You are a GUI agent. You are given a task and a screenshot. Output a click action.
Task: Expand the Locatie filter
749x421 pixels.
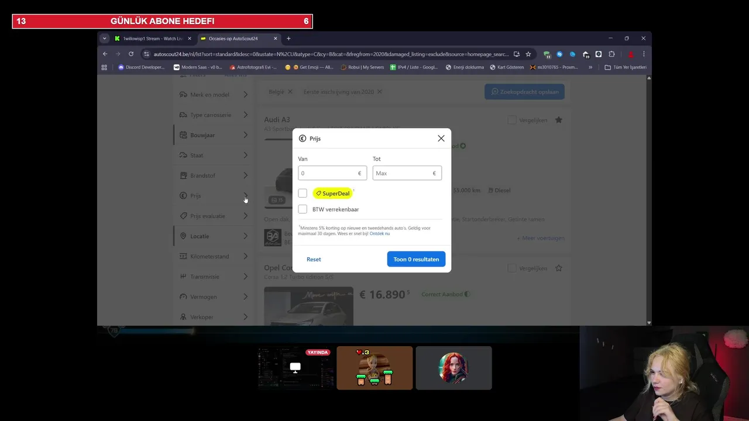click(x=213, y=236)
